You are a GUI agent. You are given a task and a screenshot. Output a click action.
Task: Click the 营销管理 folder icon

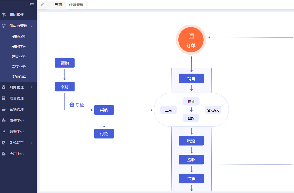tap(4, 109)
